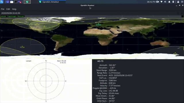
Task: Open the notifications bell tray icon
Action: (x=169, y=2)
